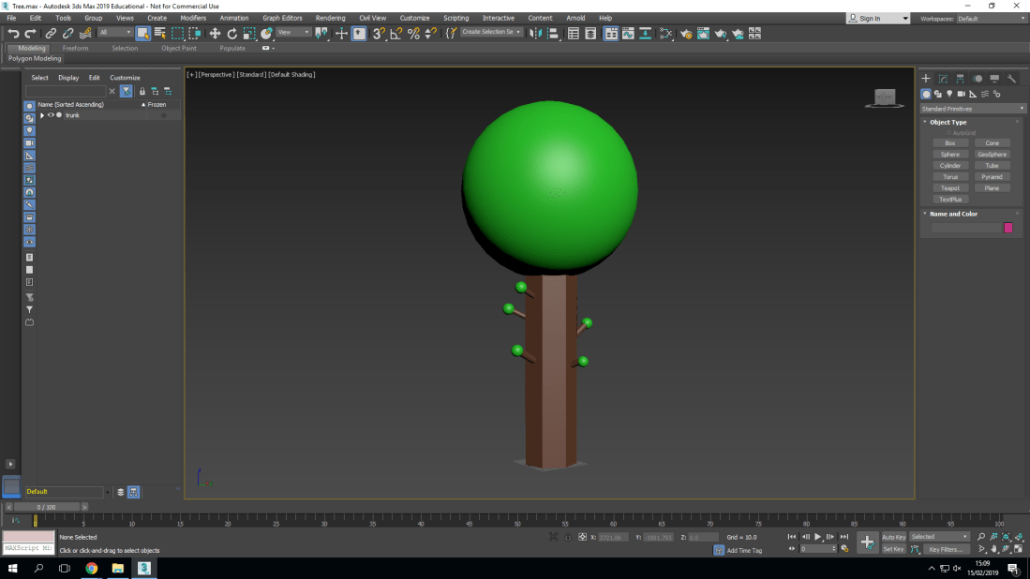This screenshot has height=579, width=1030.
Task: Click the Render Production teapot icon
Action: point(720,33)
